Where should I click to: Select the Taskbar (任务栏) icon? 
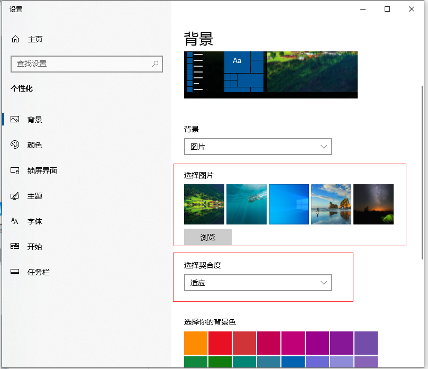click(x=15, y=272)
